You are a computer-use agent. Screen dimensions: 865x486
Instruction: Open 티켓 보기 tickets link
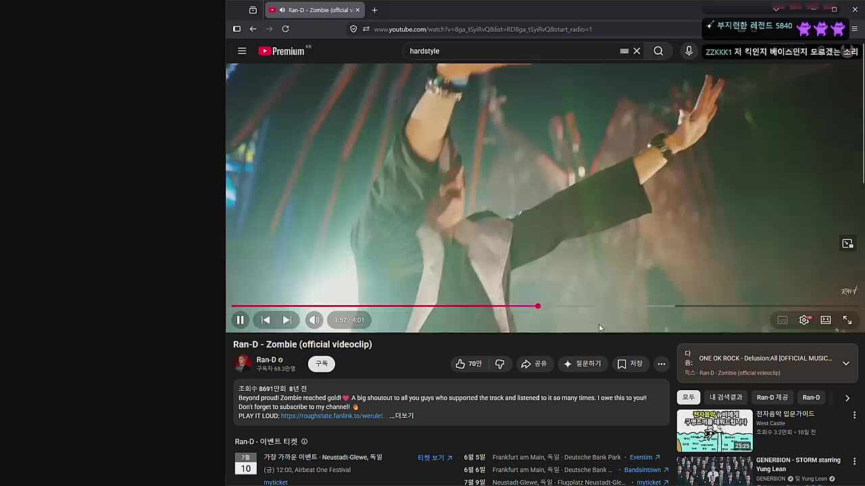435,458
